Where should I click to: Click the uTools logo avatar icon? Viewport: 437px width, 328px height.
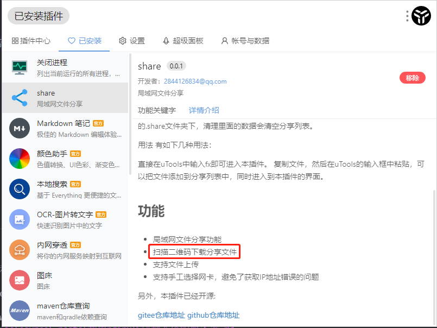click(x=421, y=16)
